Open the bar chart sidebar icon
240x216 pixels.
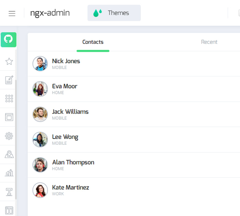point(9,173)
